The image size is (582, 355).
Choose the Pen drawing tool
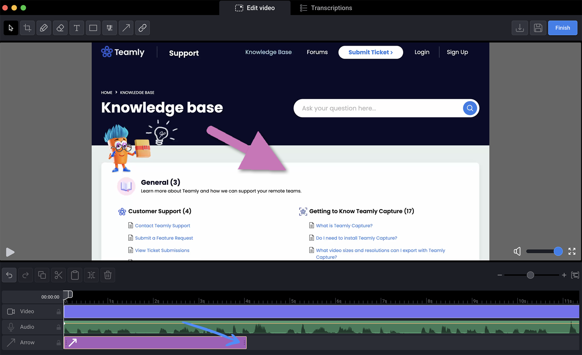pos(44,28)
